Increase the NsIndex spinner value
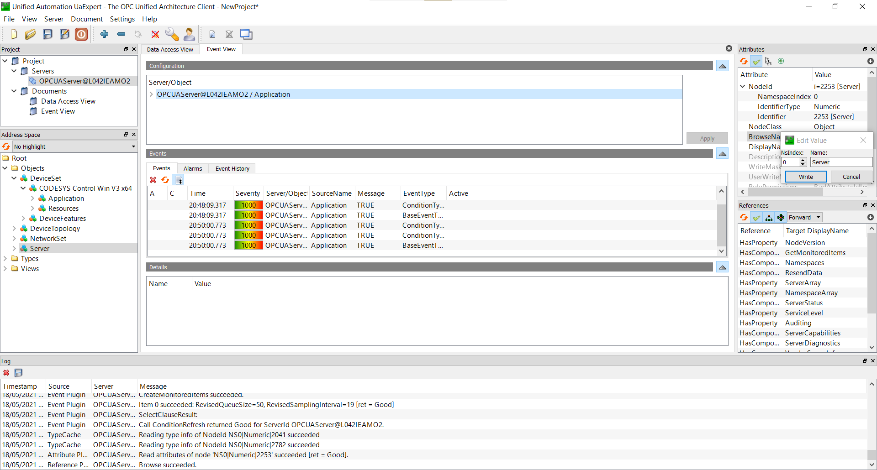The width and height of the screenshot is (877, 470). click(803, 160)
